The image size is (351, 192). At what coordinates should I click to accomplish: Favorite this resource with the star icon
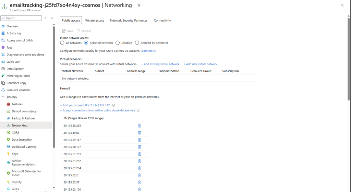pyautogui.click(x=139, y=5)
